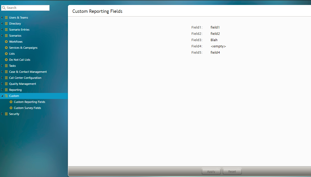Click the Services & Campaigns circle icon
311x177 pixels.
point(6,48)
